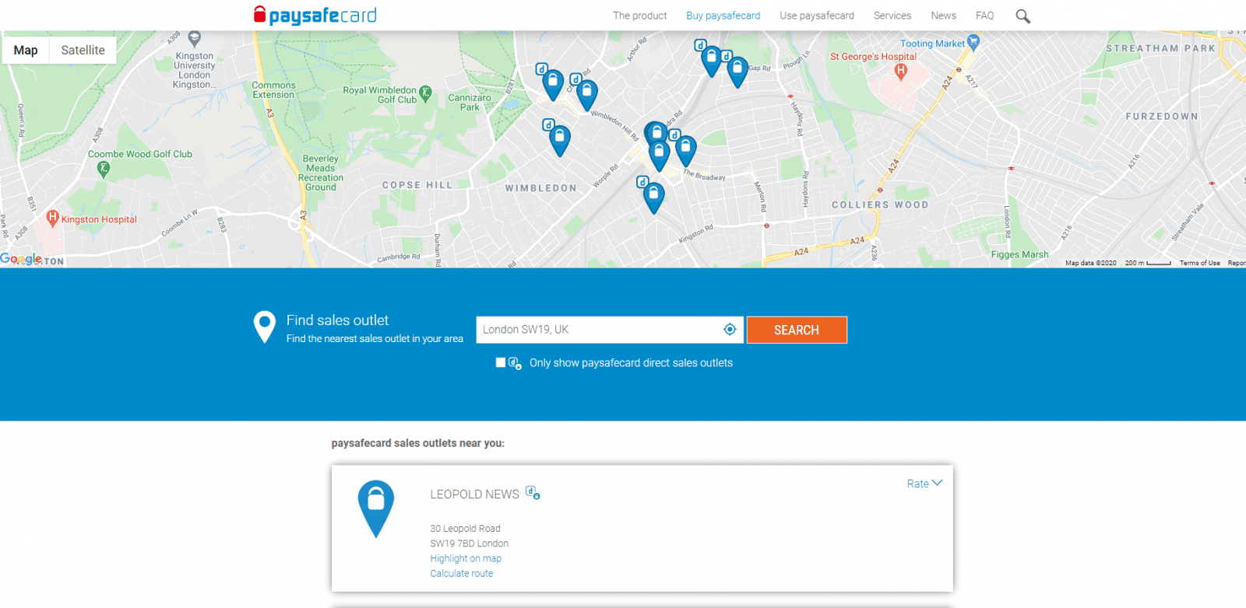Select the St George's Hospital map marker
The height and width of the screenshot is (608, 1246).
tap(901, 72)
